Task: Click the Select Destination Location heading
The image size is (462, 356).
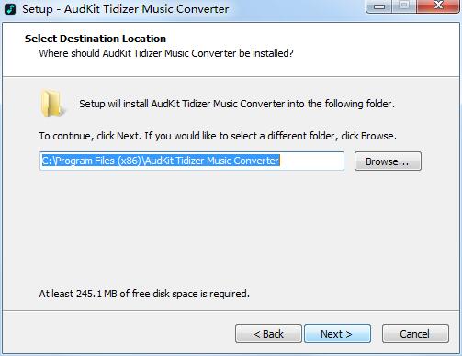Action: (96, 39)
